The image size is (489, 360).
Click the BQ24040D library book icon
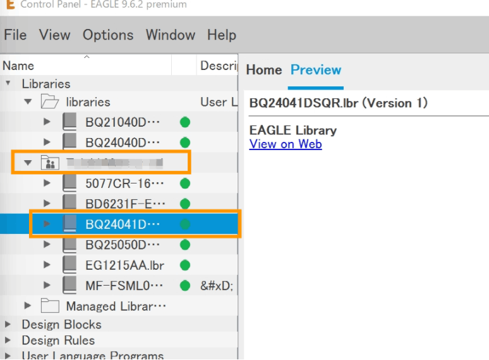[x=69, y=142]
